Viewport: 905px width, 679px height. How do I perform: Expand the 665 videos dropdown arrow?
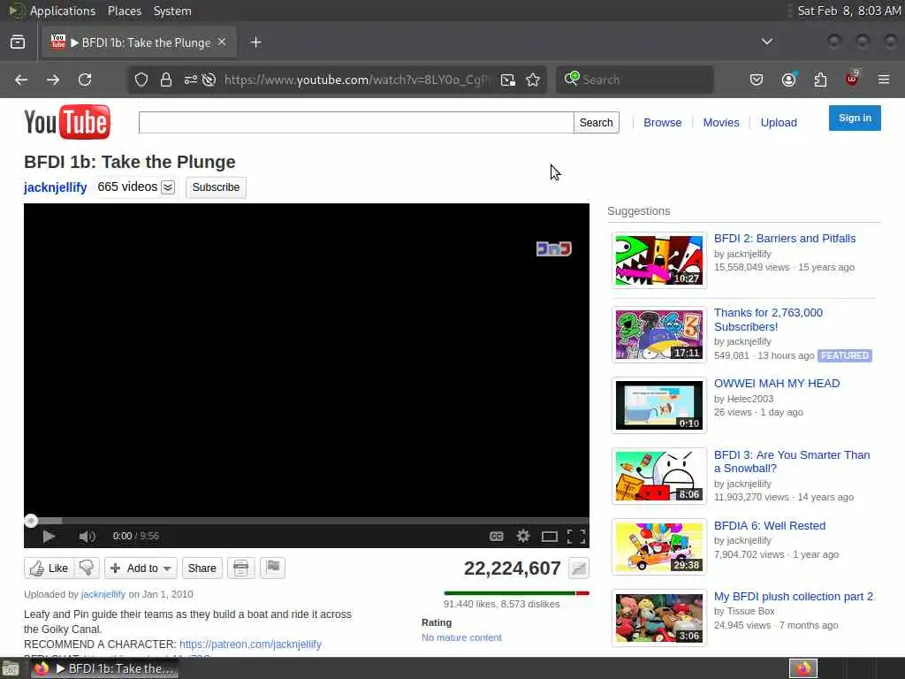click(x=168, y=187)
